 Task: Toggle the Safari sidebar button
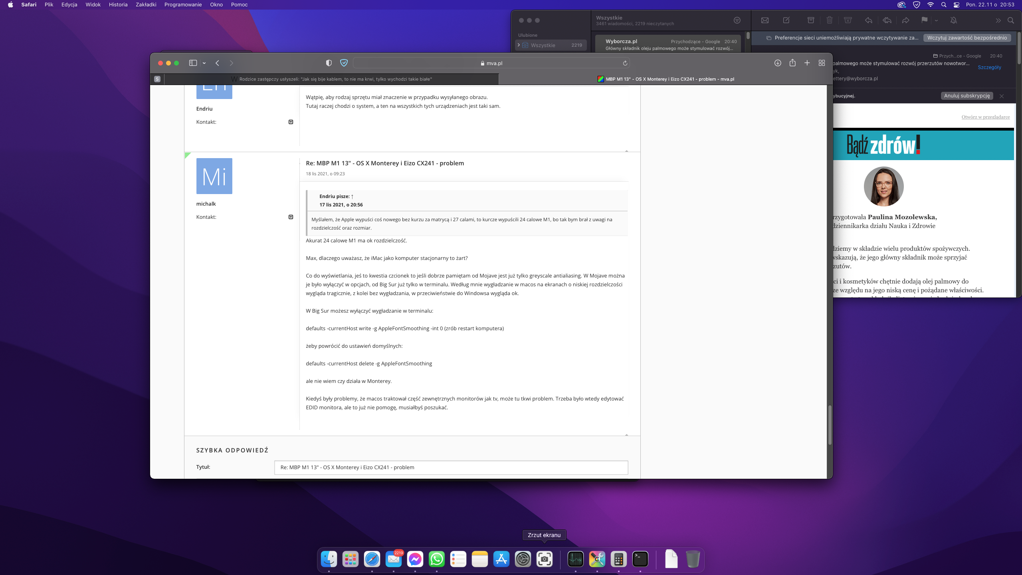pyautogui.click(x=193, y=63)
